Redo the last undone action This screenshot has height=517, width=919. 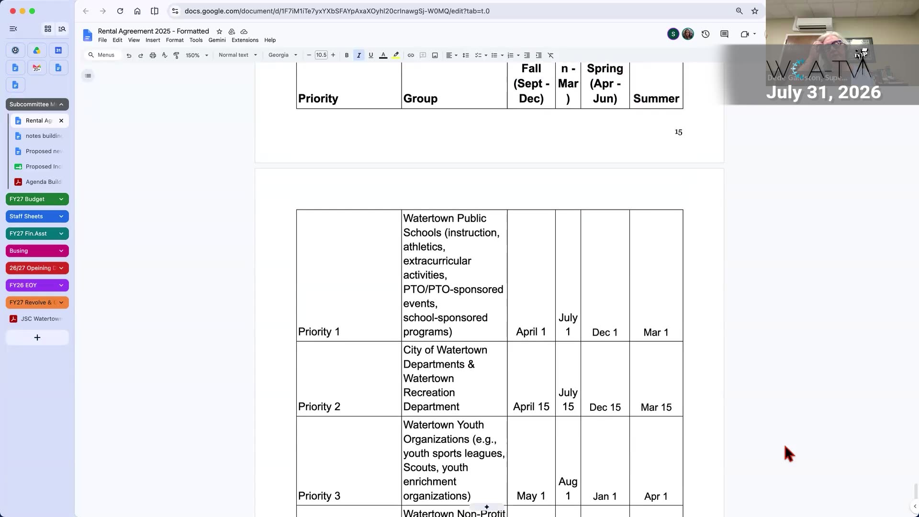coord(141,56)
